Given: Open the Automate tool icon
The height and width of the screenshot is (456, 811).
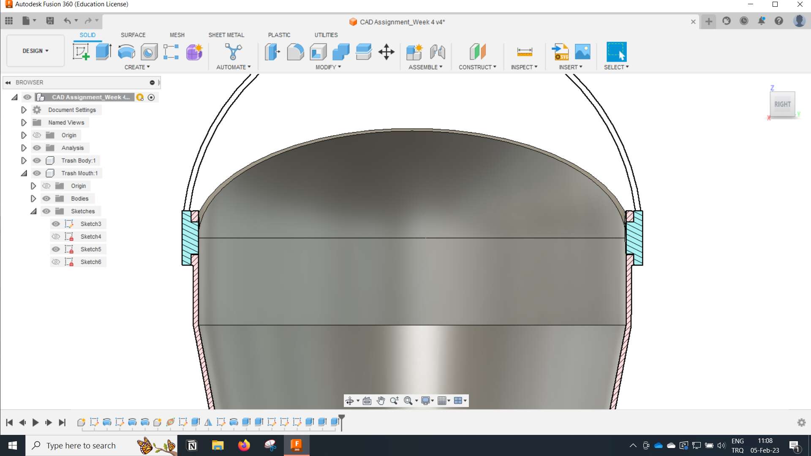Looking at the screenshot, I should click(x=233, y=52).
